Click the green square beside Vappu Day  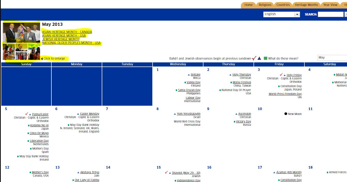(x=185, y=82)
